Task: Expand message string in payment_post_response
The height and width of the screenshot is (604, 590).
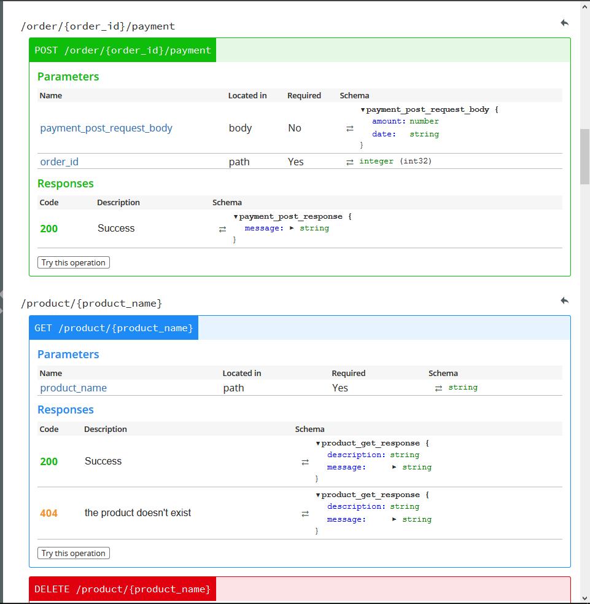Action: tap(292, 228)
